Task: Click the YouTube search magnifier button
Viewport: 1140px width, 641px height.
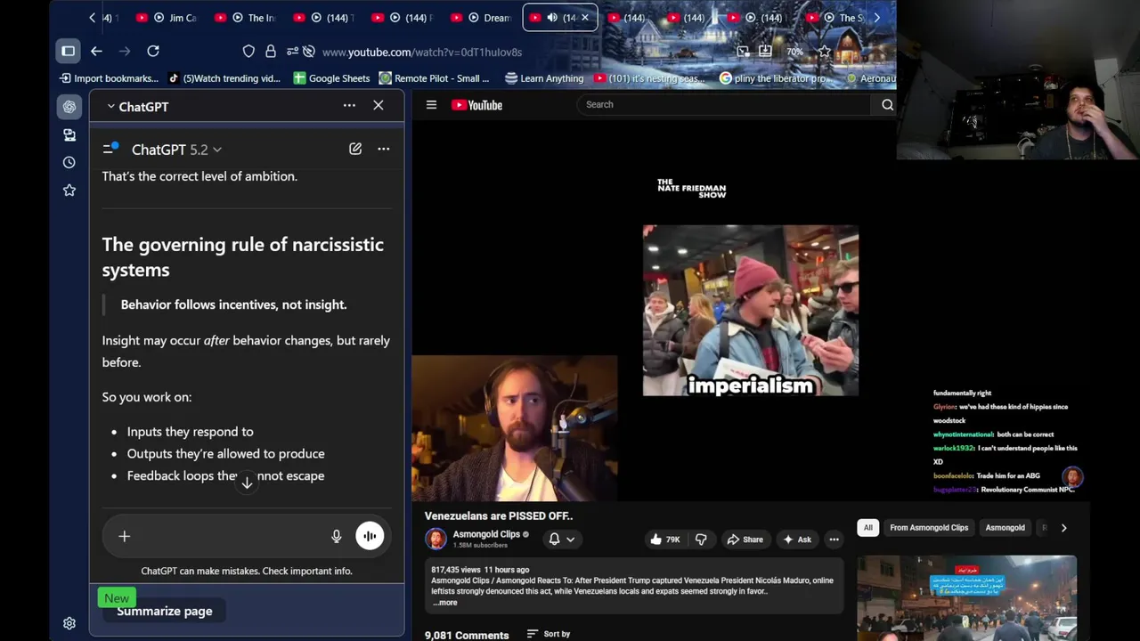Action: click(887, 105)
